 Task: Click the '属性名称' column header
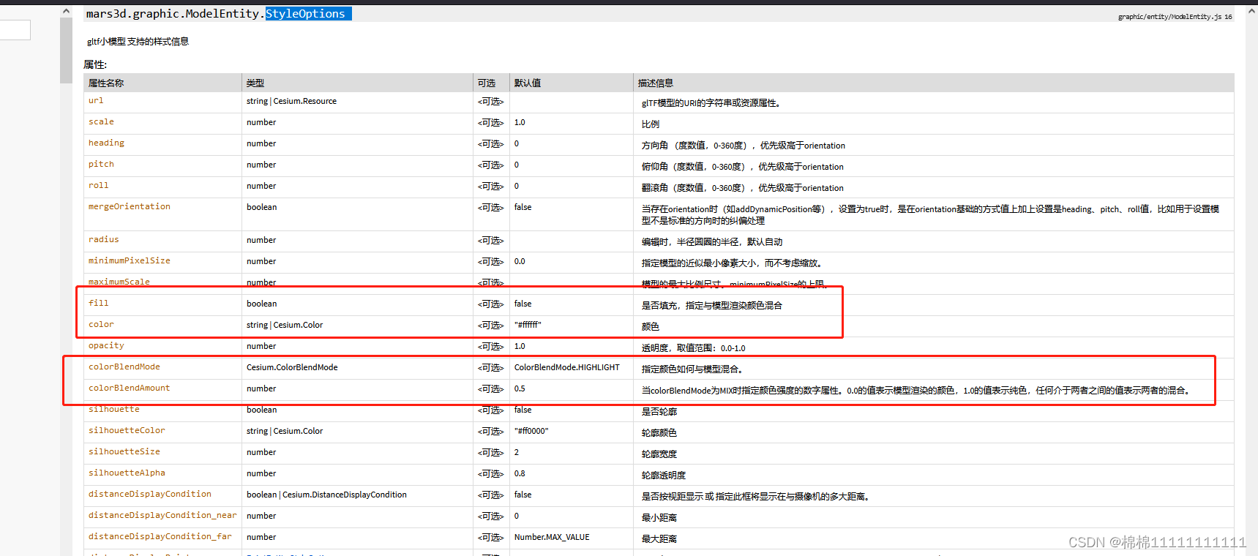[106, 83]
